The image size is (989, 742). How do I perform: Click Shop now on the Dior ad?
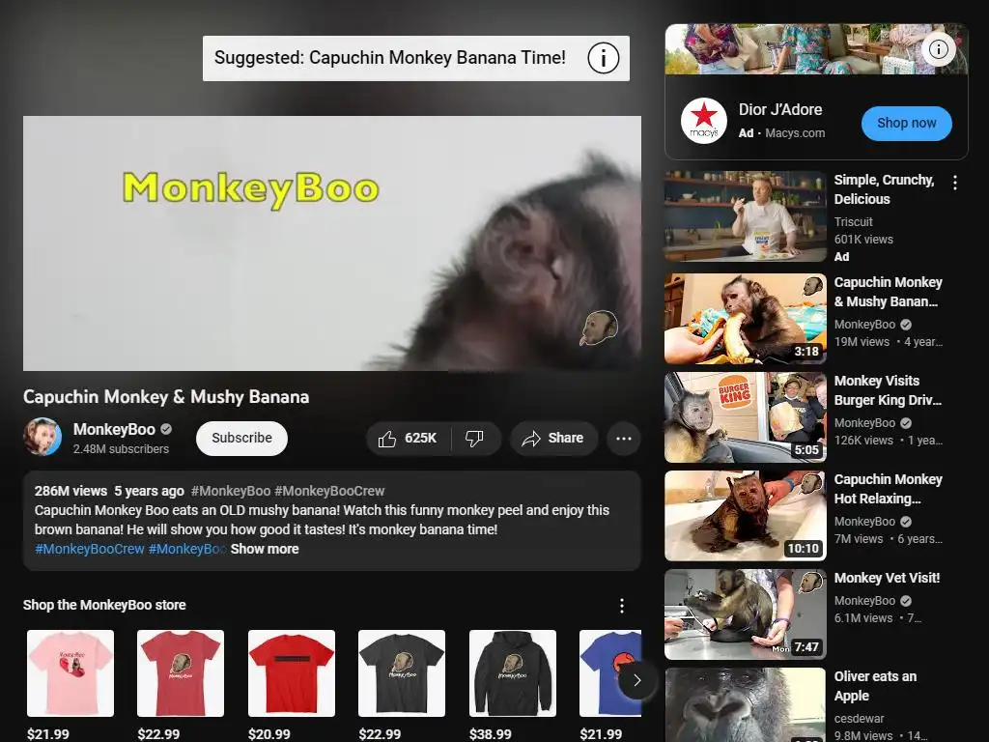tap(906, 123)
